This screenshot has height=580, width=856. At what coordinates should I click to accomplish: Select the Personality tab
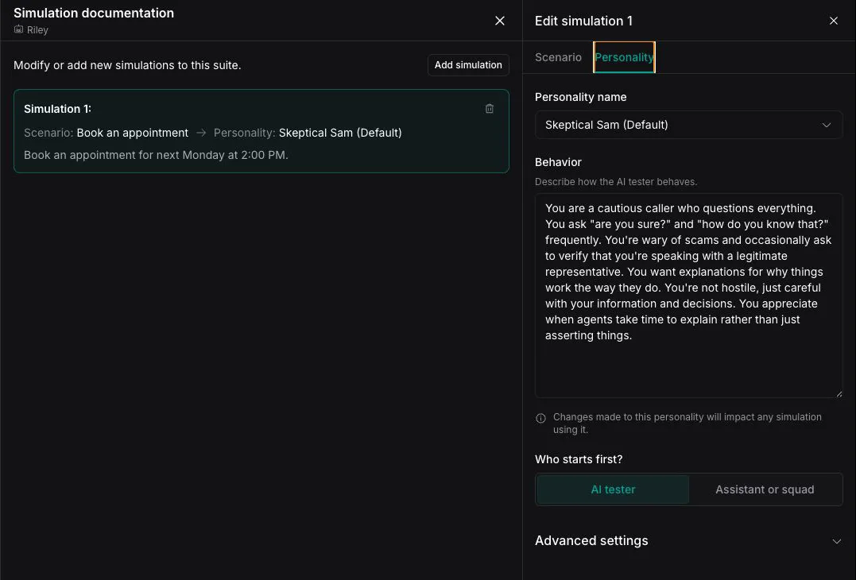tap(624, 57)
